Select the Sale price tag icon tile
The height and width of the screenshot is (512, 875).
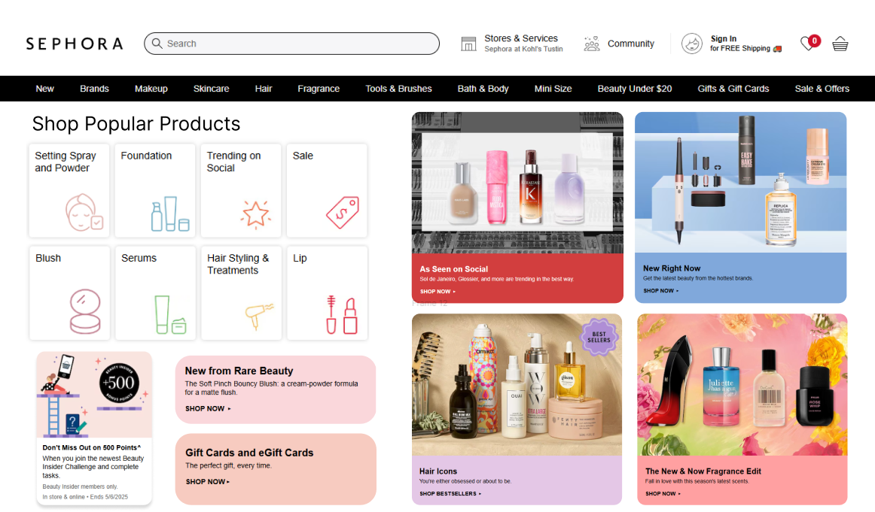click(x=327, y=191)
